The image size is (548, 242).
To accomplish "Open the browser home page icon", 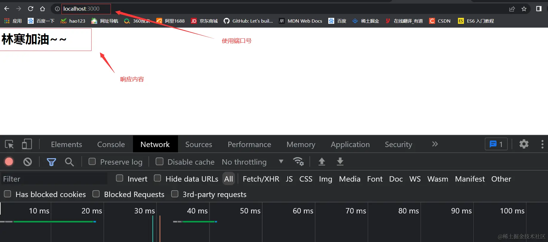I will (x=42, y=9).
